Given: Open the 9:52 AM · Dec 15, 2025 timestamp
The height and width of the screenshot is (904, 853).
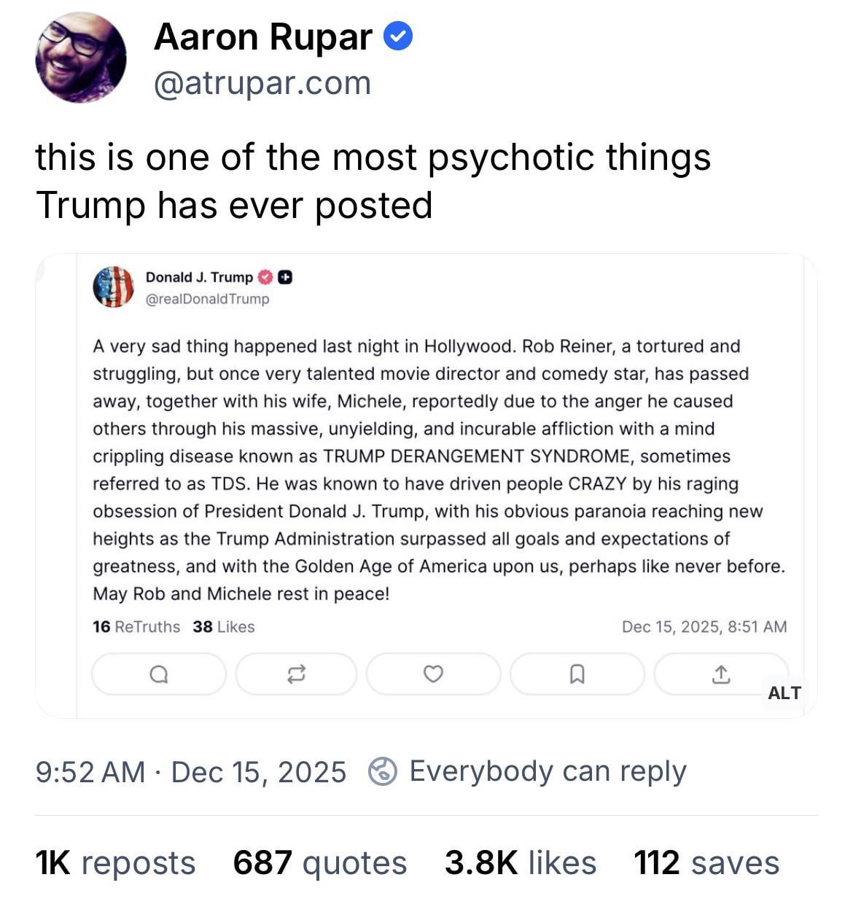Looking at the screenshot, I should (191, 772).
